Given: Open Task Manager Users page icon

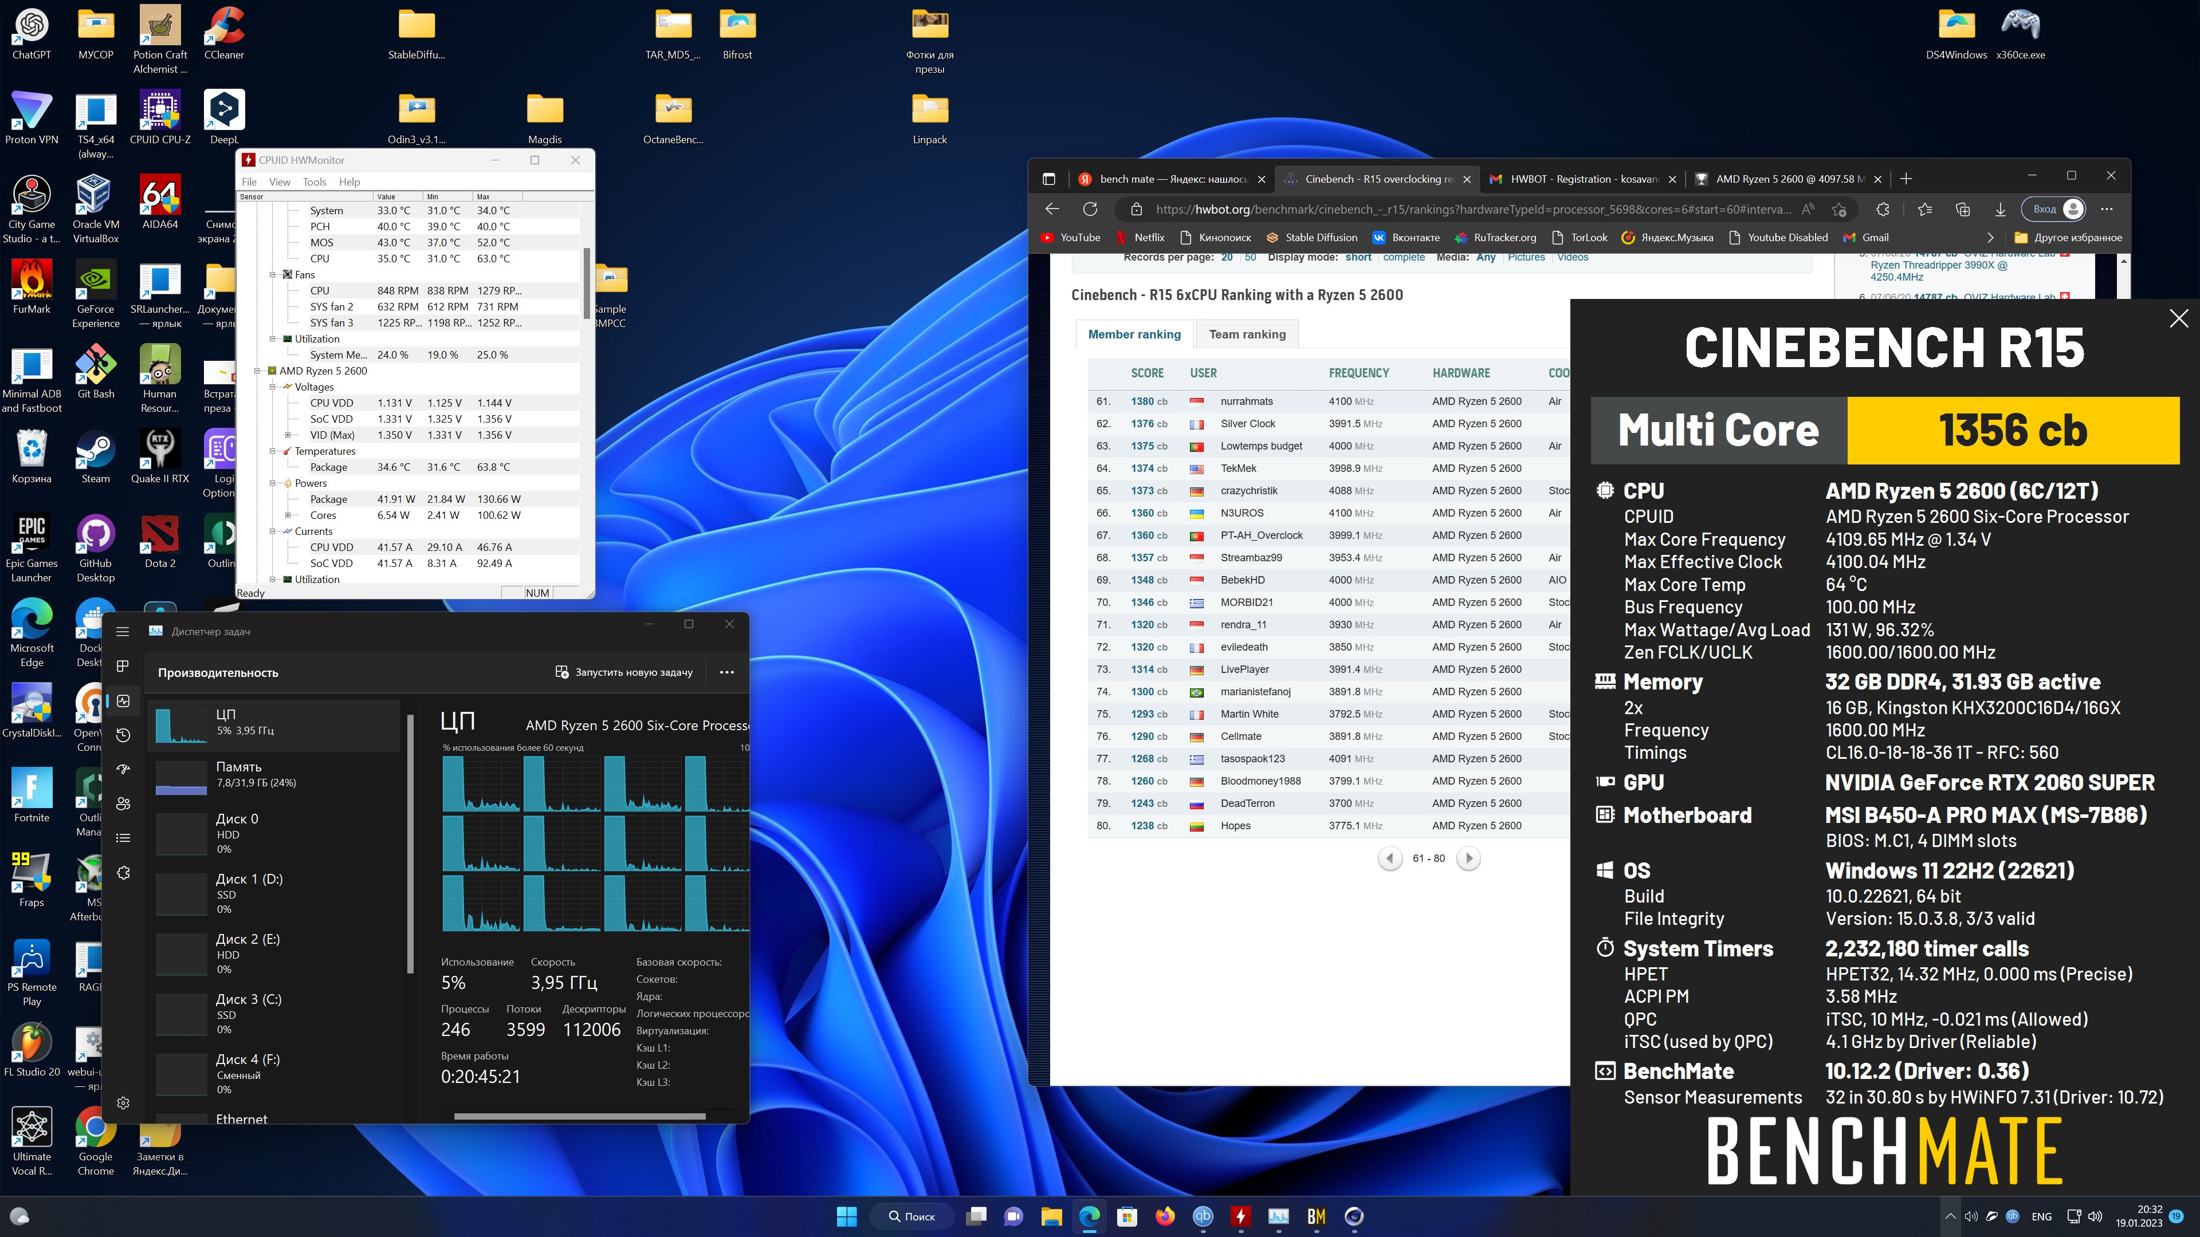Looking at the screenshot, I should point(123,803).
